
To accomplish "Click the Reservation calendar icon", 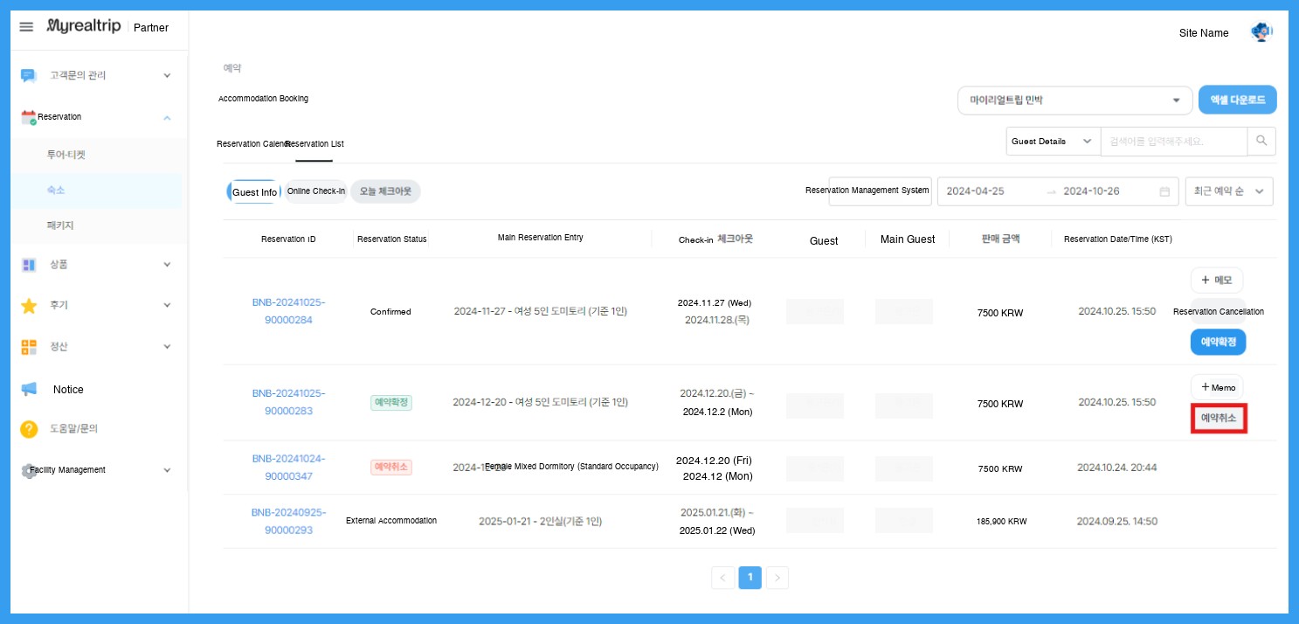I will pos(29,117).
